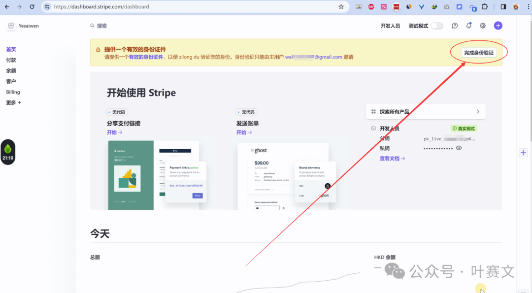Open the 付款 sidebar menu item

[11, 60]
